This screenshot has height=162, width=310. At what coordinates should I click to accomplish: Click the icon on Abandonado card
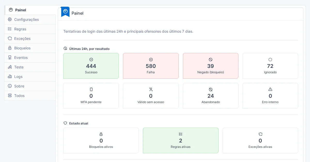click(211, 89)
